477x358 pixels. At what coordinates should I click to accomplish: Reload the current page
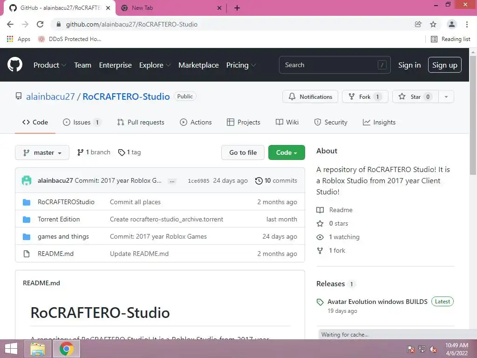click(40, 24)
